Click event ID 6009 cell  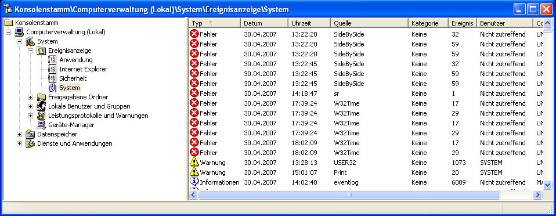tap(459, 182)
